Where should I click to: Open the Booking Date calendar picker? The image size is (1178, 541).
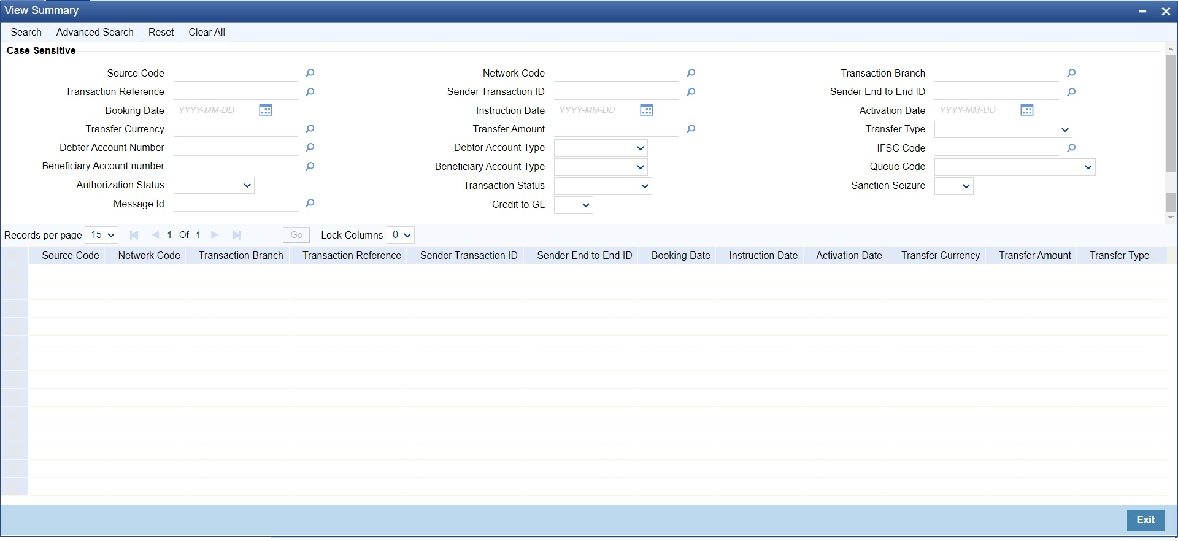265,110
